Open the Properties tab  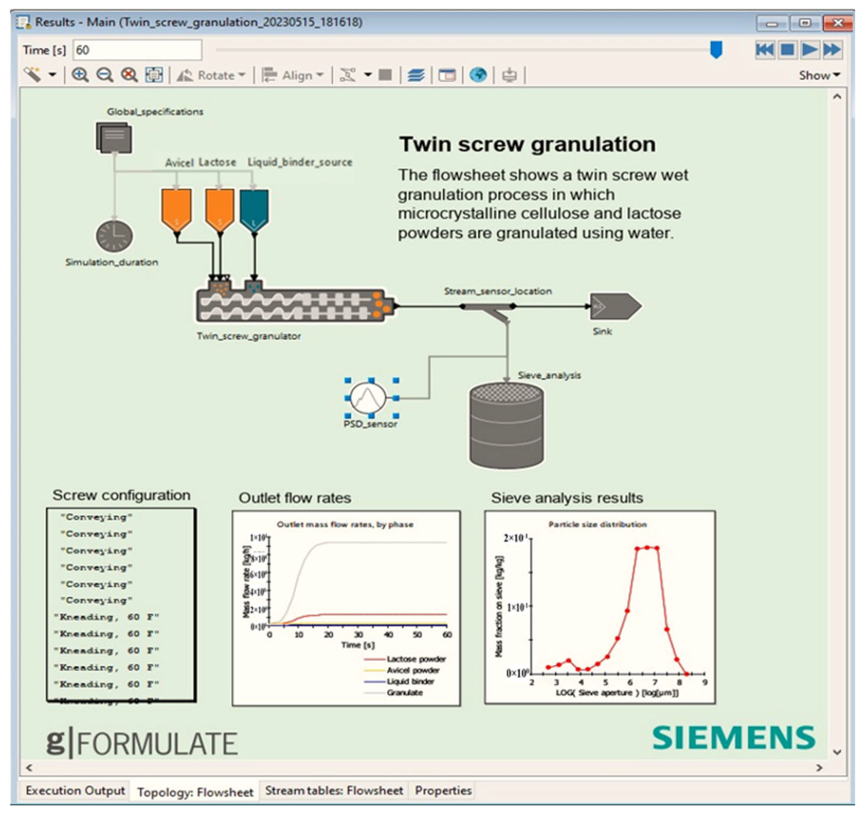click(443, 790)
